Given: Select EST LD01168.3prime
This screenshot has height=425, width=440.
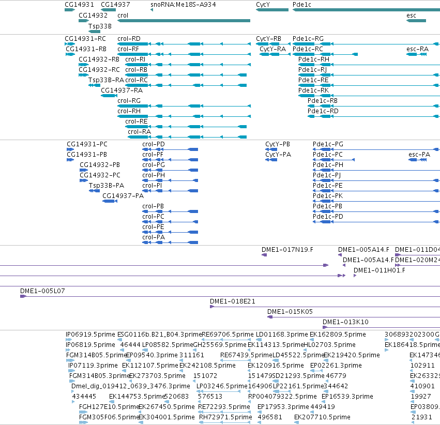Looking at the screenshot, I should (x=259, y=340).
